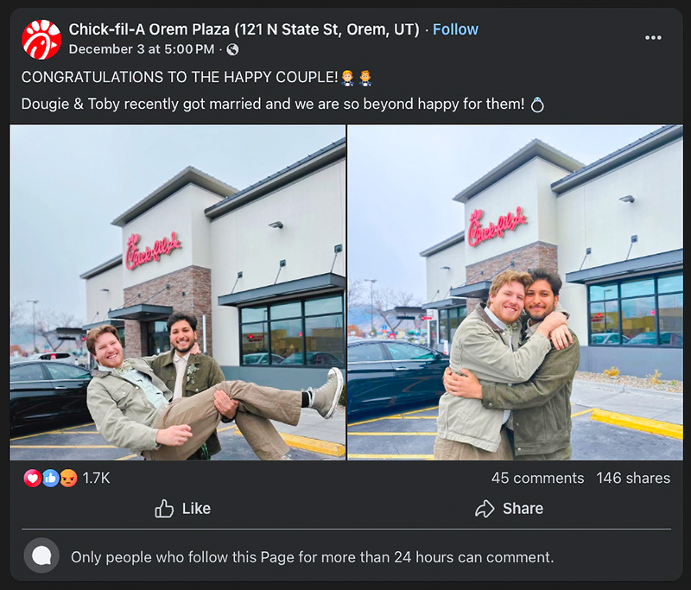This screenshot has height=590, width=691.
Task: Follow the Chick-fil-A Orem Plaza page
Action: (455, 29)
